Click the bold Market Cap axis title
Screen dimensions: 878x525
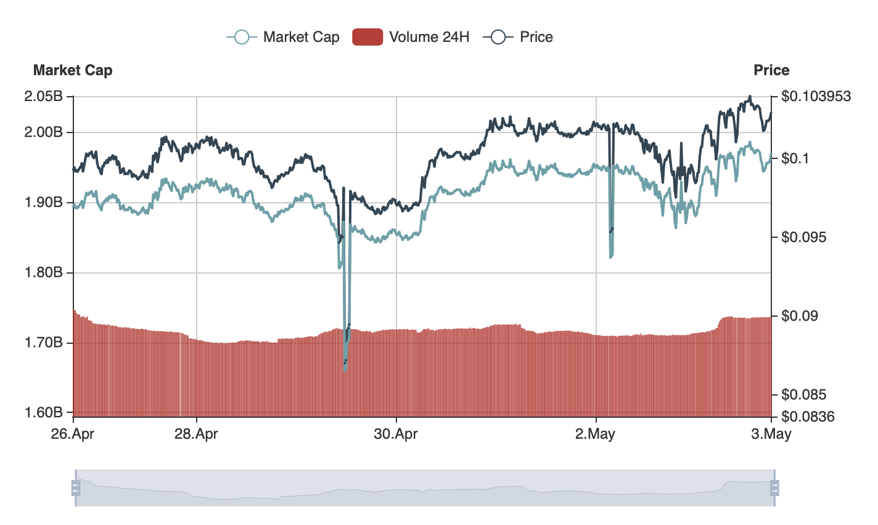click(73, 70)
